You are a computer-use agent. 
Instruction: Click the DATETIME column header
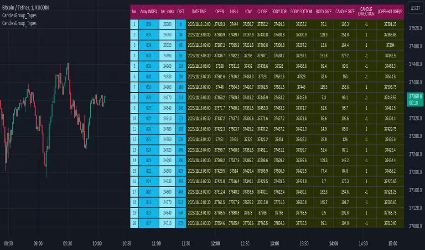click(199, 11)
